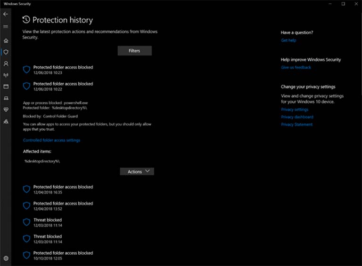Expand Protected folder access blocked 12/04/2018 16:35

tap(63, 187)
